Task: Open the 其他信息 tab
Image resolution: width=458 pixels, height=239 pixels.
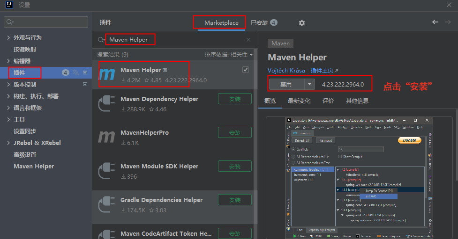Action: 357,101
